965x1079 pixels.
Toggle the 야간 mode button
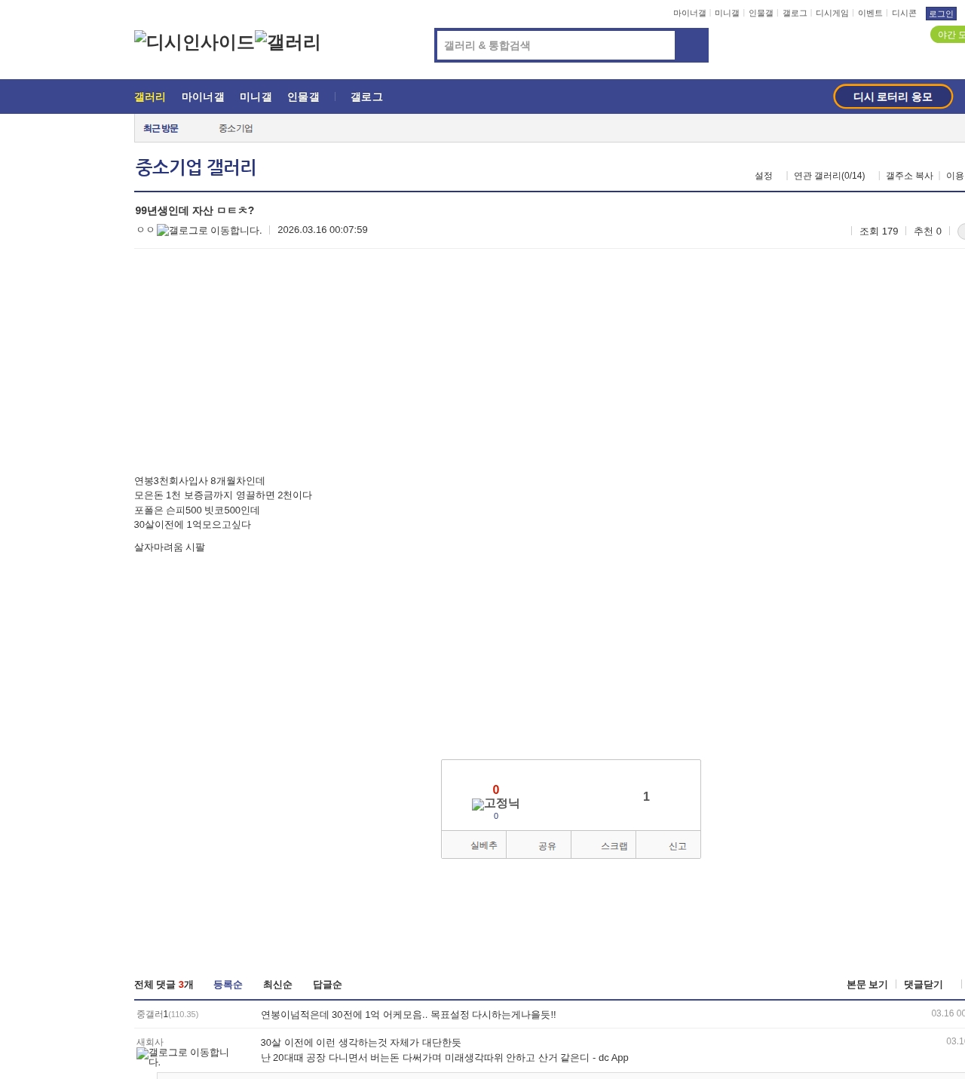click(948, 35)
